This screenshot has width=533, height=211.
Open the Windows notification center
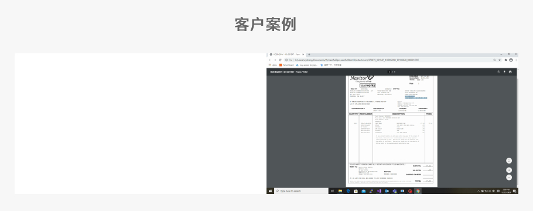pos(515,191)
